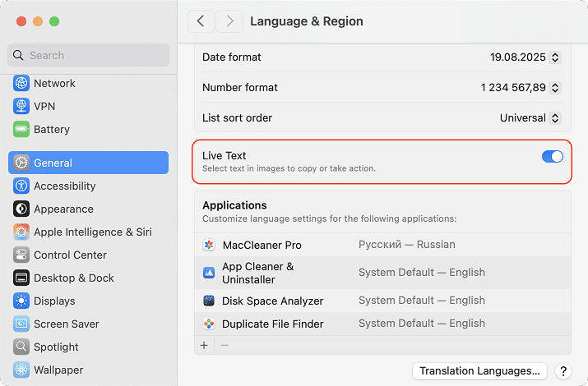This screenshot has height=386, width=588.
Task: Click the General gear icon
Action: (21, 163)
